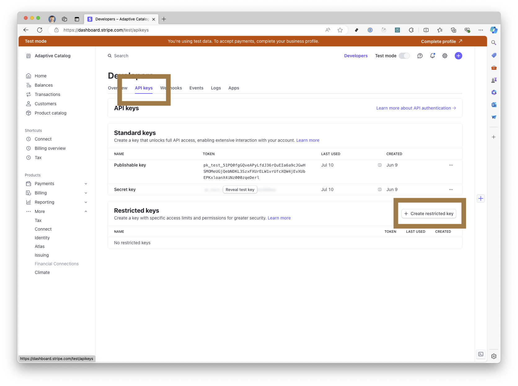The height and width of the screenshot is (386, 518).
Task: Click Learn more under Restricted keys
Action: tap(279, 218)
